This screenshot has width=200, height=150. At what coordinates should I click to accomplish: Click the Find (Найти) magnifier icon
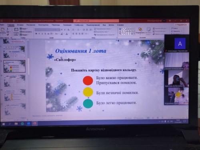pos(172,28)
